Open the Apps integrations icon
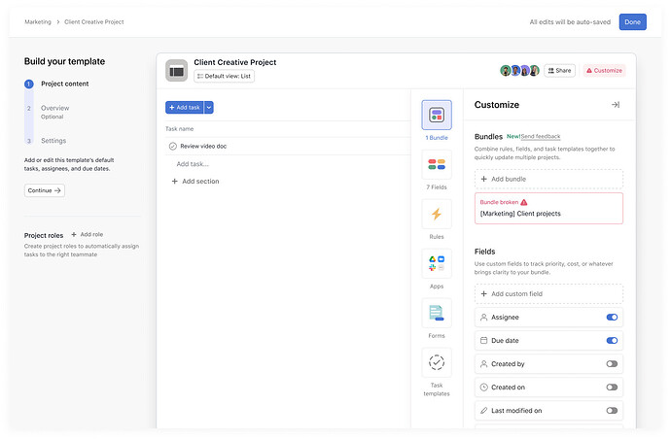Viewport: 671px width, 439px height. (437, 263)
